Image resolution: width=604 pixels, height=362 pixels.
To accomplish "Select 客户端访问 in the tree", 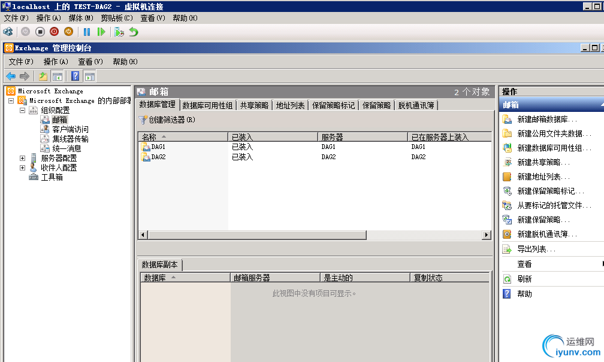I will click(70, 129).
